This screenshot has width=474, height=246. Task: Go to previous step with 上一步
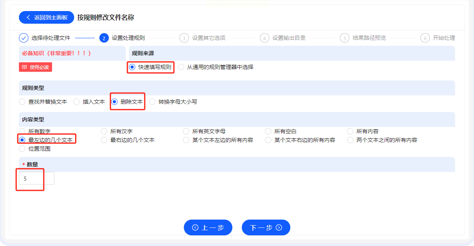208,227
